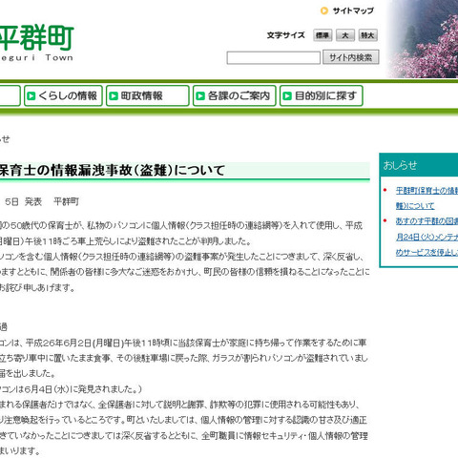458x458 pixels.
Task: Set text size to 特大
Action: point(367,35)
